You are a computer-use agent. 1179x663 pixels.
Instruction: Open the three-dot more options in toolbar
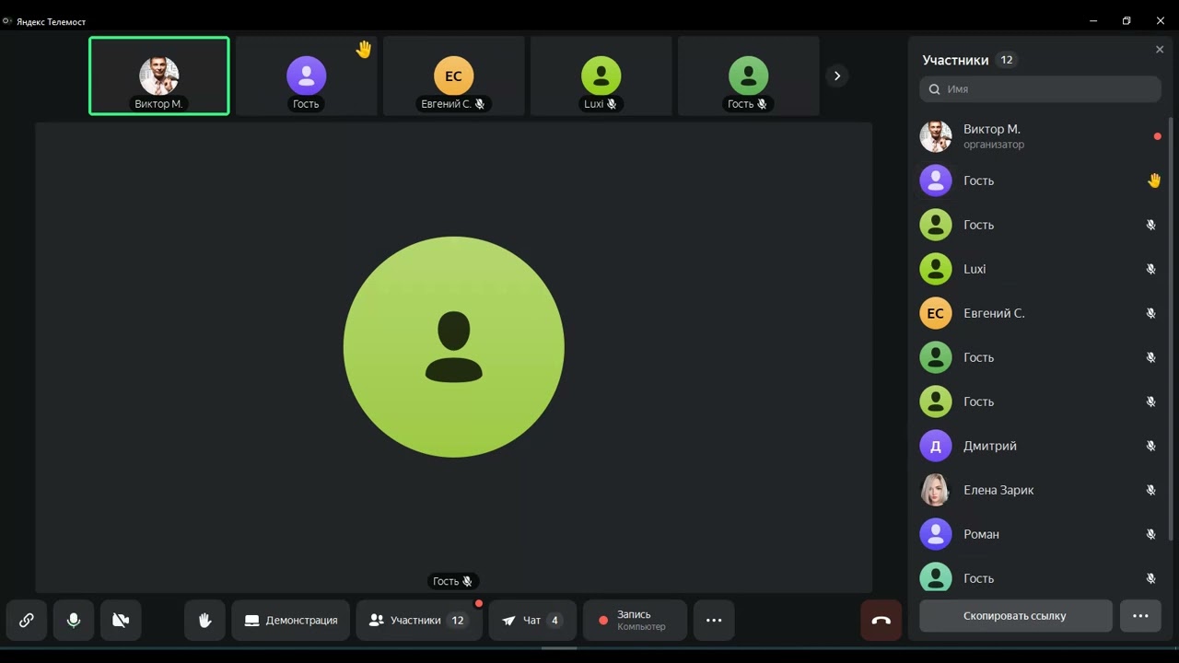(714, 621)
